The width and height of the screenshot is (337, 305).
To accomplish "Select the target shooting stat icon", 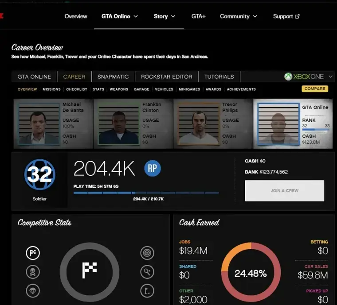I will (147, 253).
